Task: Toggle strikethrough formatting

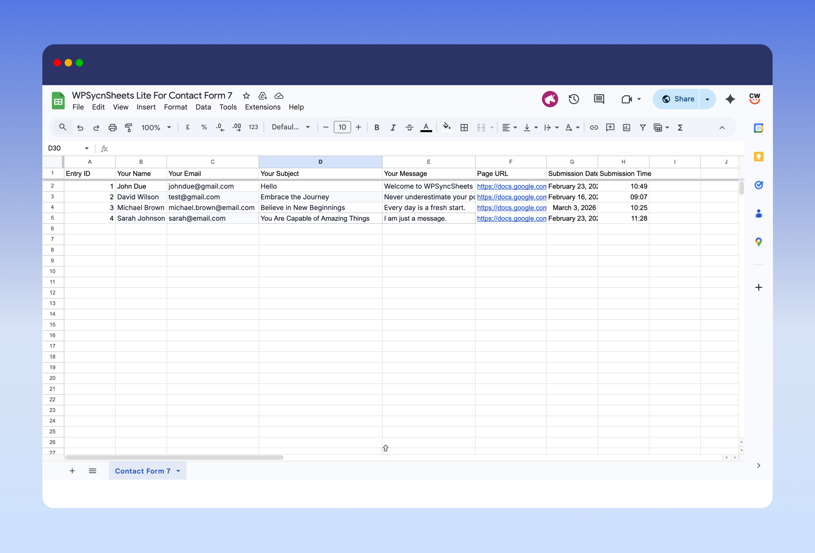Action: click(x=409, y=128)
